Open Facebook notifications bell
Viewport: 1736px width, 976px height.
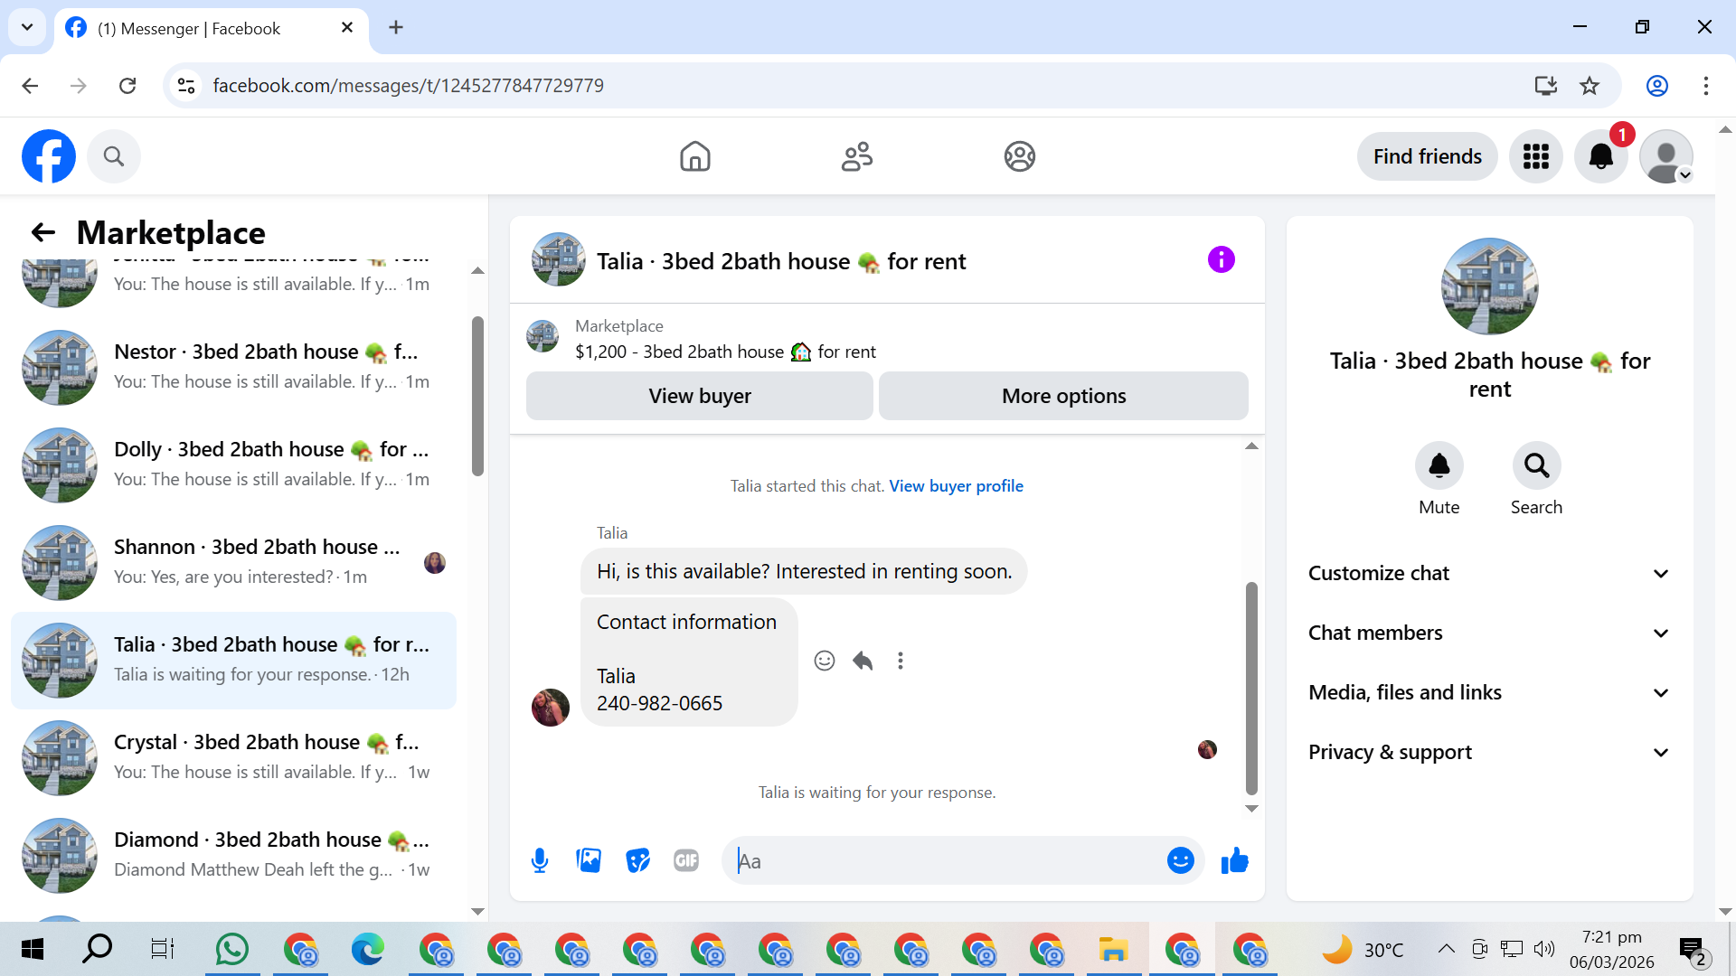coord(1600,156)
